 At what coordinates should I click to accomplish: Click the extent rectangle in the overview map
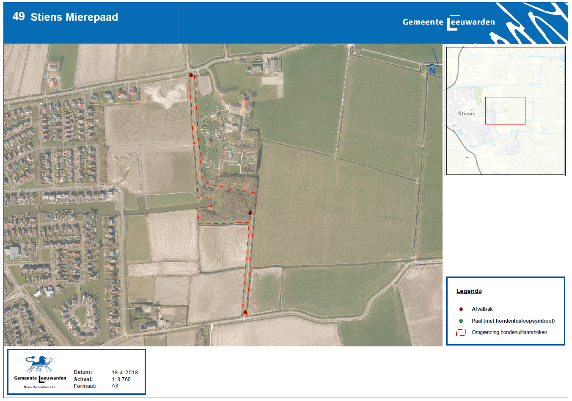point(505,111)
